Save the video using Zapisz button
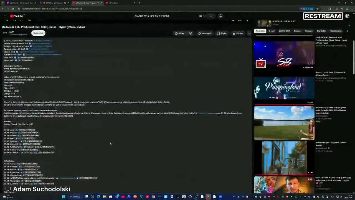This screenshot has width=355, height=200. (222, 33)
